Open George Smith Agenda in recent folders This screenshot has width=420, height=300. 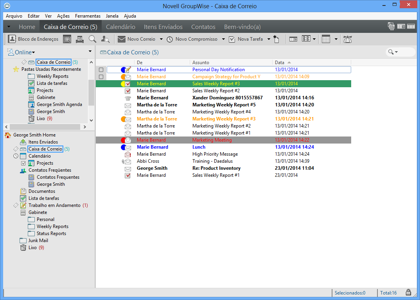pos(59,104)
